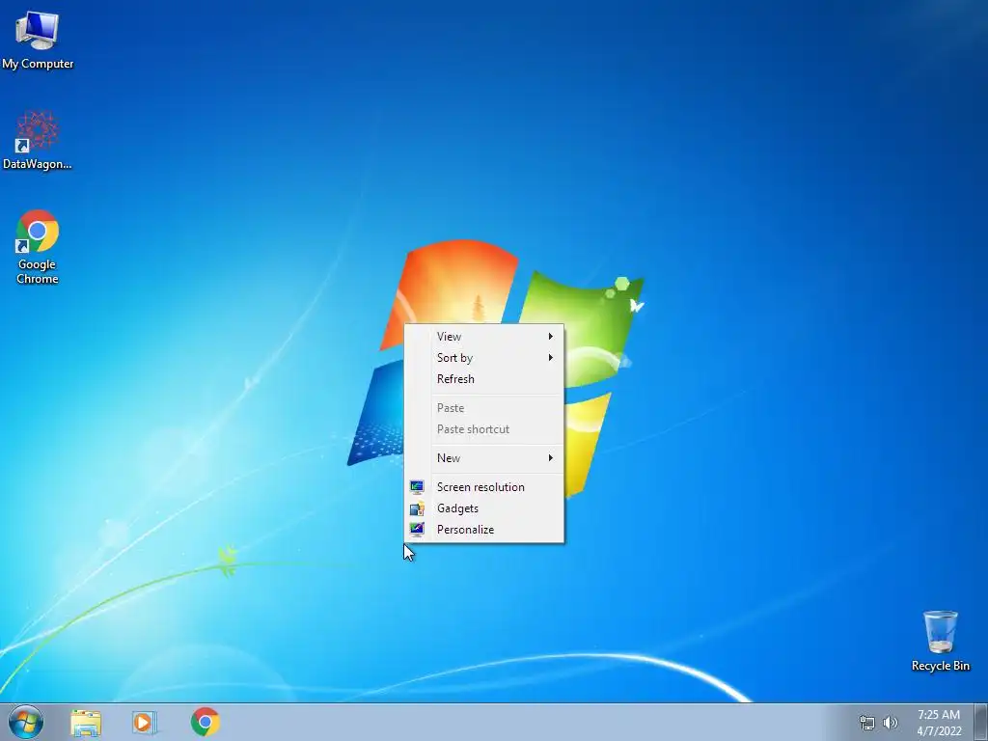Click the network status tray icon
The height and width of the screenshot is (741, 988).
(867, 723)
